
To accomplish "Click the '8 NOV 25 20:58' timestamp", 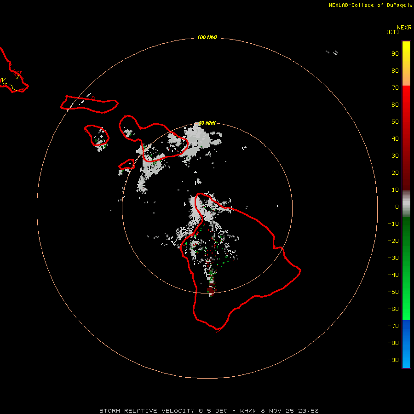I will [x=290, y=411].
